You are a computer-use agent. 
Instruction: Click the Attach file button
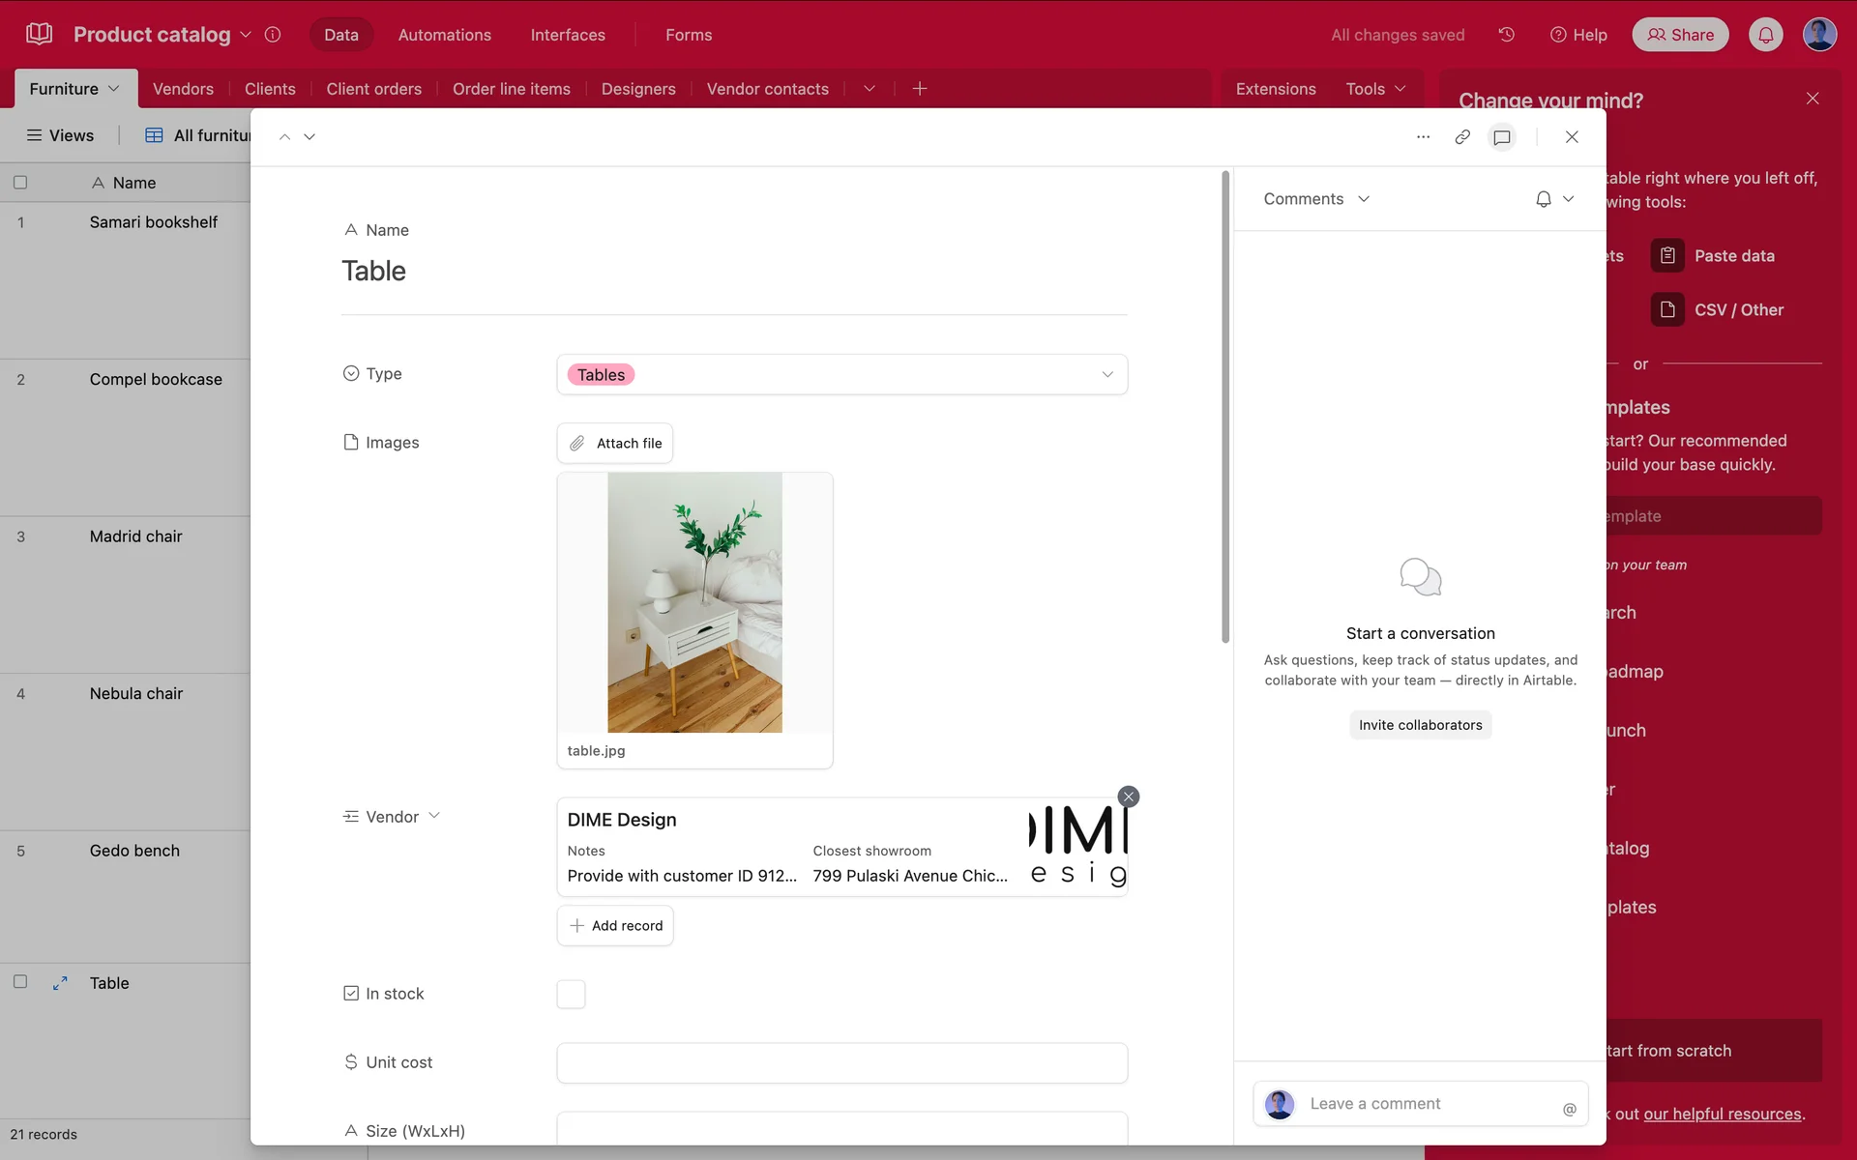coord(615,444)
